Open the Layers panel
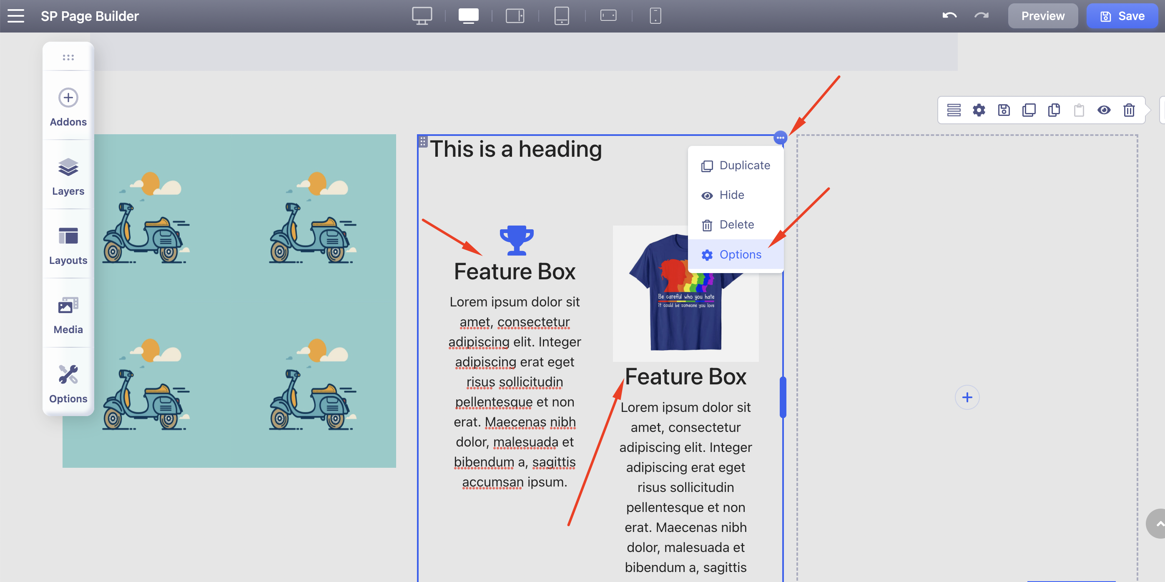Image resolution: width=1165 pixels, height=582 pixels. pyautogui.click(x=68, y=177)
